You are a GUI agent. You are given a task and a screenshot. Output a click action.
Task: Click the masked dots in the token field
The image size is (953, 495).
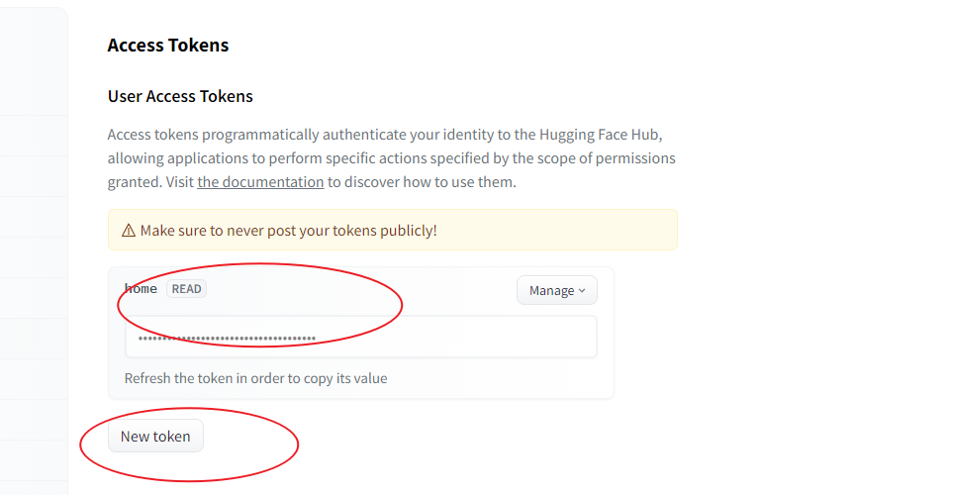pos(227,339)
